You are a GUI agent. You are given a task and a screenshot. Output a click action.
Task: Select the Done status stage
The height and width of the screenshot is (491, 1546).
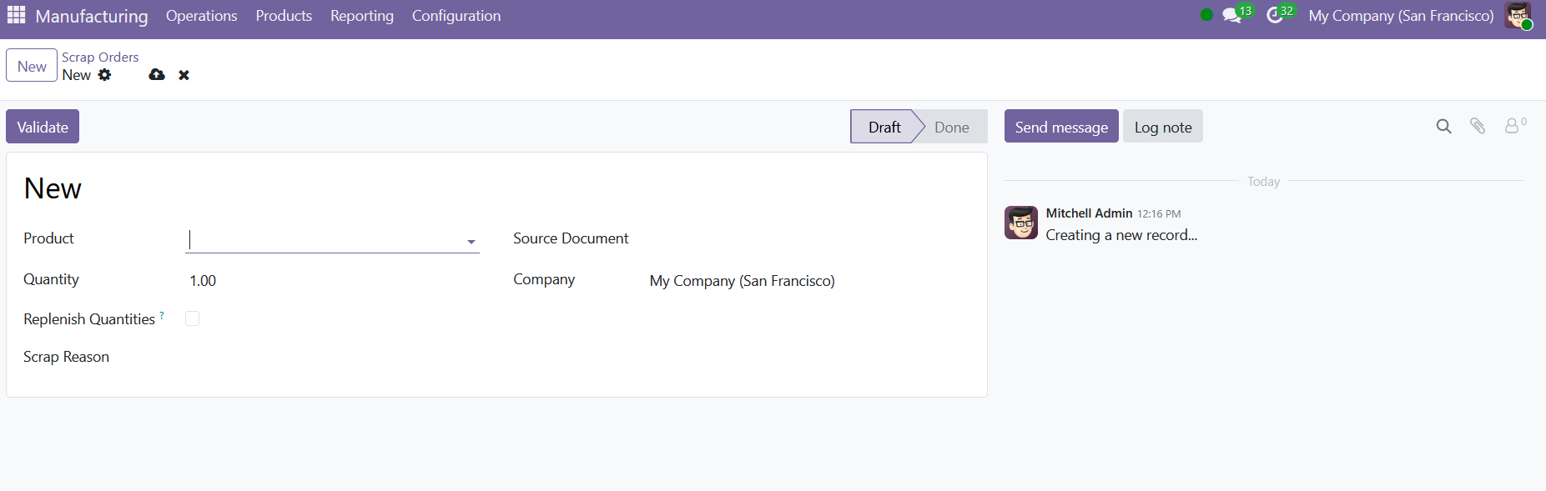coord(952,127)
